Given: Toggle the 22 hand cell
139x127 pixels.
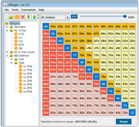Looking at the screenshot, I should click(132, 113).
